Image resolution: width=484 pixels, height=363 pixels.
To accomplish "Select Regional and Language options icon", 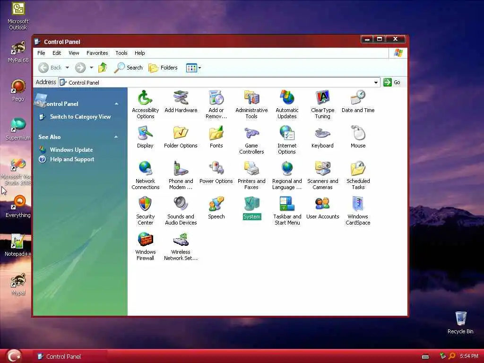I will tap(287, 175).
